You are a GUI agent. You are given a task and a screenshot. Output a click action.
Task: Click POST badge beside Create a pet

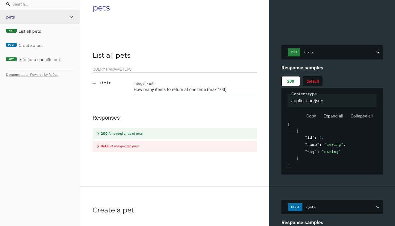pyautogui.click(x=11, y=45)
